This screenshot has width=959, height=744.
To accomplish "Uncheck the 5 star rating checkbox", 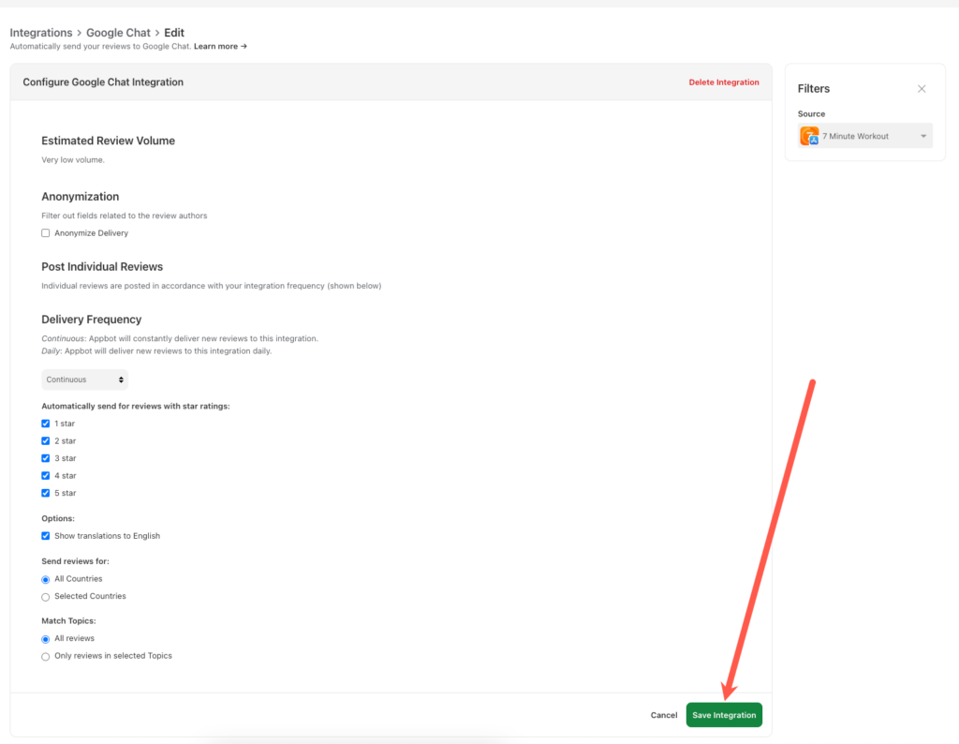I will (45, 493).
